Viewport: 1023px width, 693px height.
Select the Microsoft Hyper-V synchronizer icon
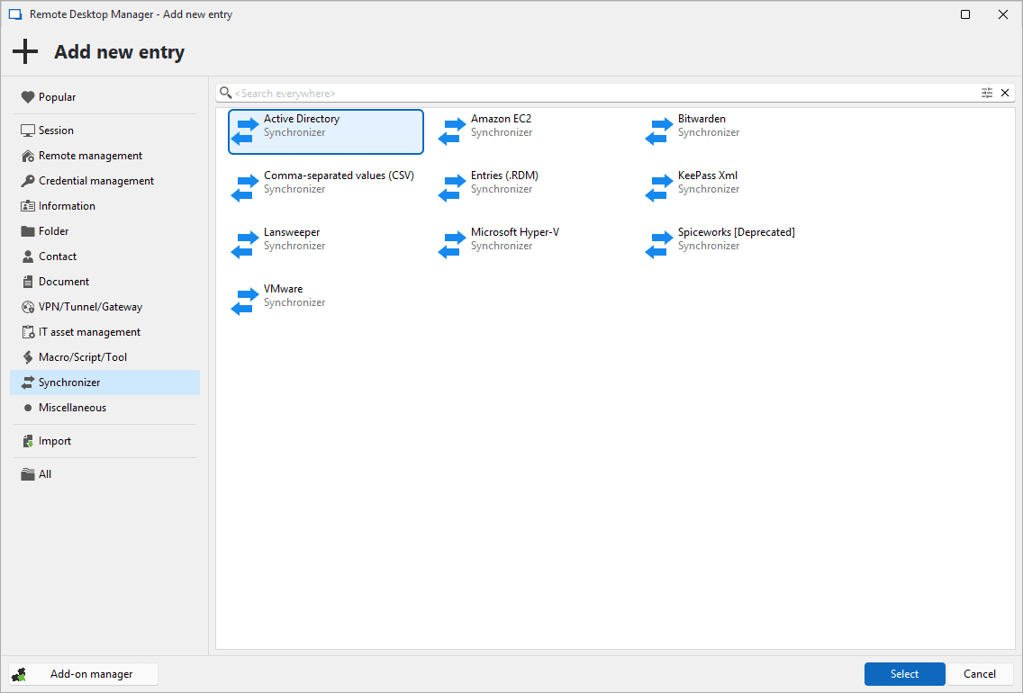click(x=452, y=245)
